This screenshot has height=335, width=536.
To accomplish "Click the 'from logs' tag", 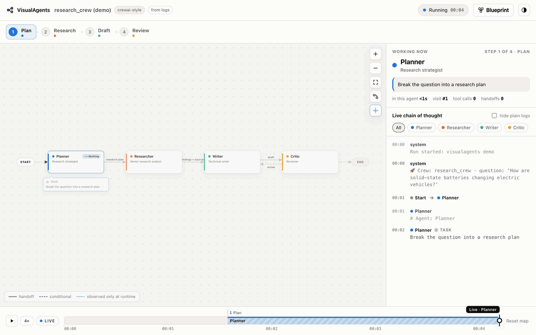I will [160, 10].
